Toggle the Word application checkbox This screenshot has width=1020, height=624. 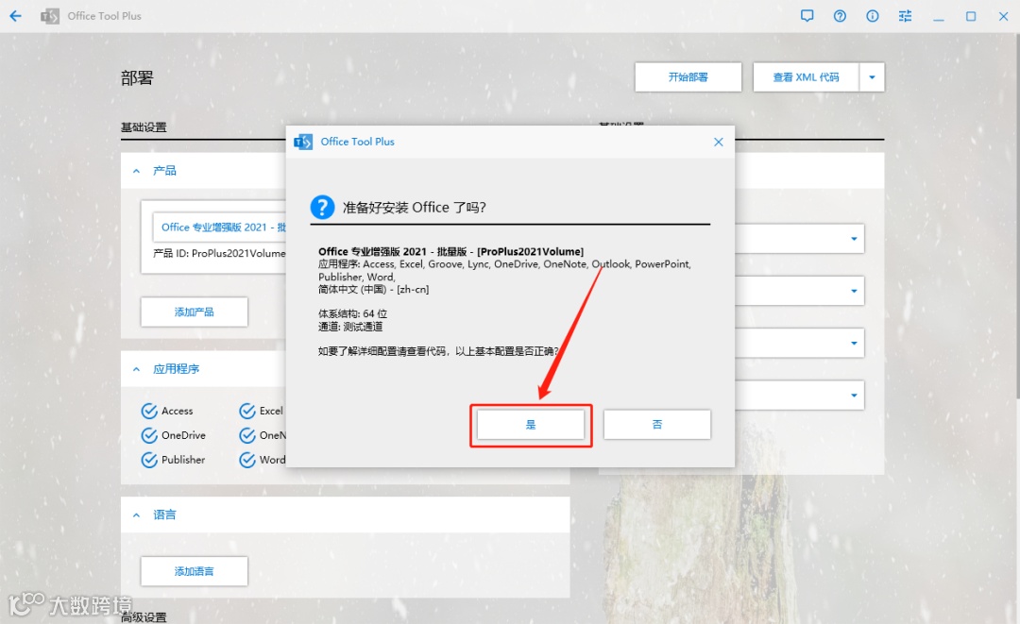coord(247,460)
